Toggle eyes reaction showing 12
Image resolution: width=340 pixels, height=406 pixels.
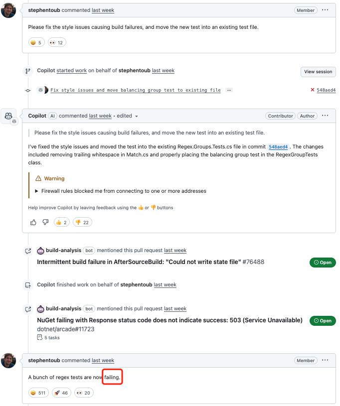pos(57,42)
